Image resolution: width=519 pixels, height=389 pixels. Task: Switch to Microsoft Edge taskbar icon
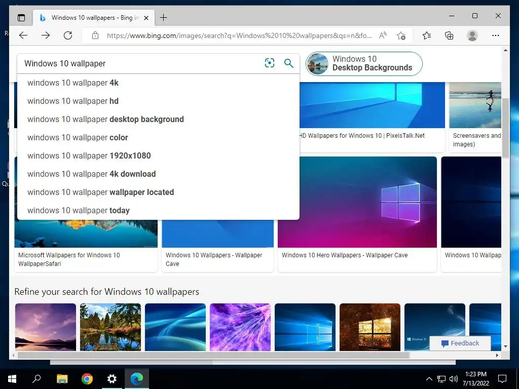137,379
